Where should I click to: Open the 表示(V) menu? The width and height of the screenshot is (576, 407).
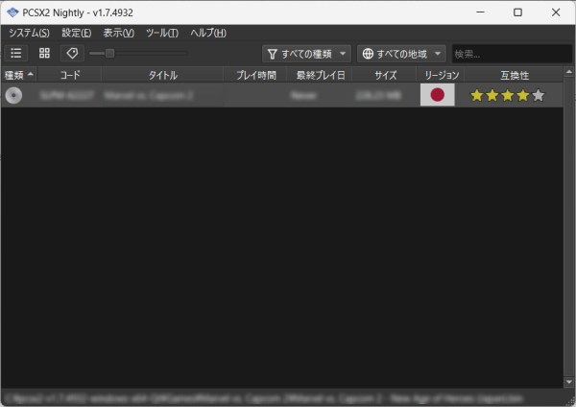click(x=119, y=33)
